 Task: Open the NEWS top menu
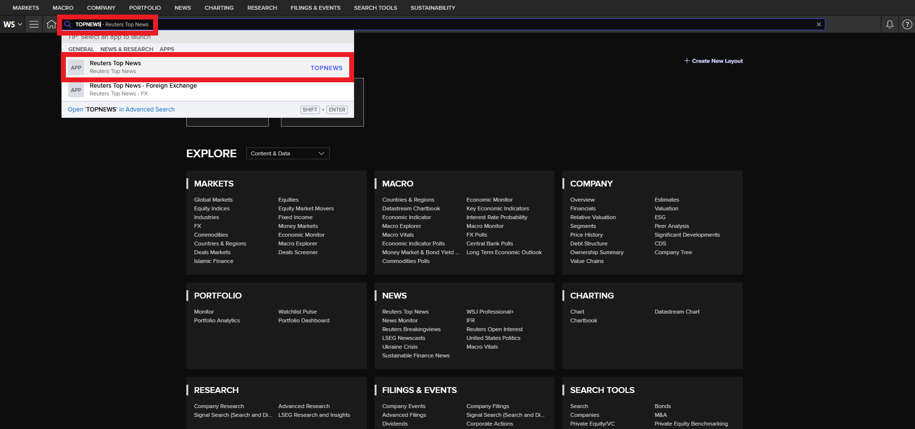coord(183,8)
